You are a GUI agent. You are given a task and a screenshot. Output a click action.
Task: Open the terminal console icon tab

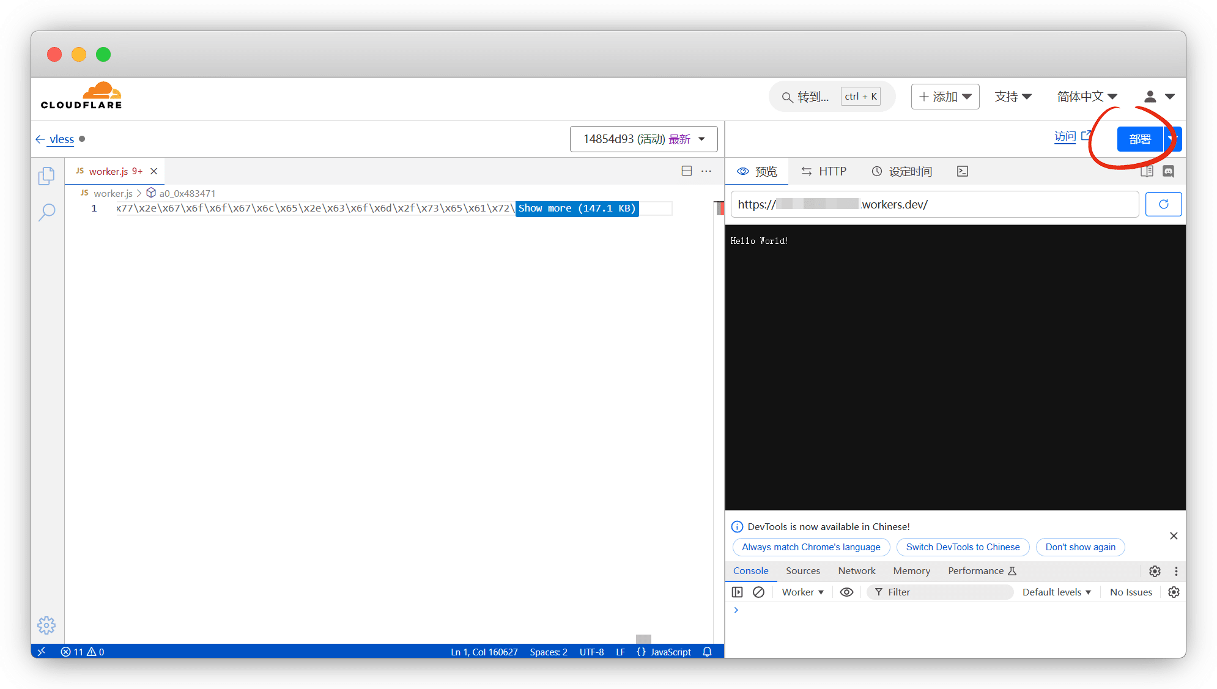click(x=963, y=171)
